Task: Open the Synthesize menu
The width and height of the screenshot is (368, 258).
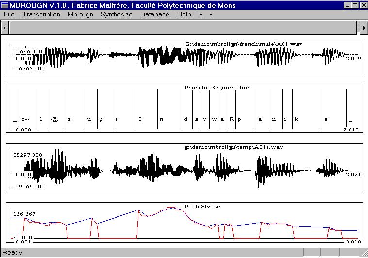Action: pyautogui.click(x=117, y=15)
